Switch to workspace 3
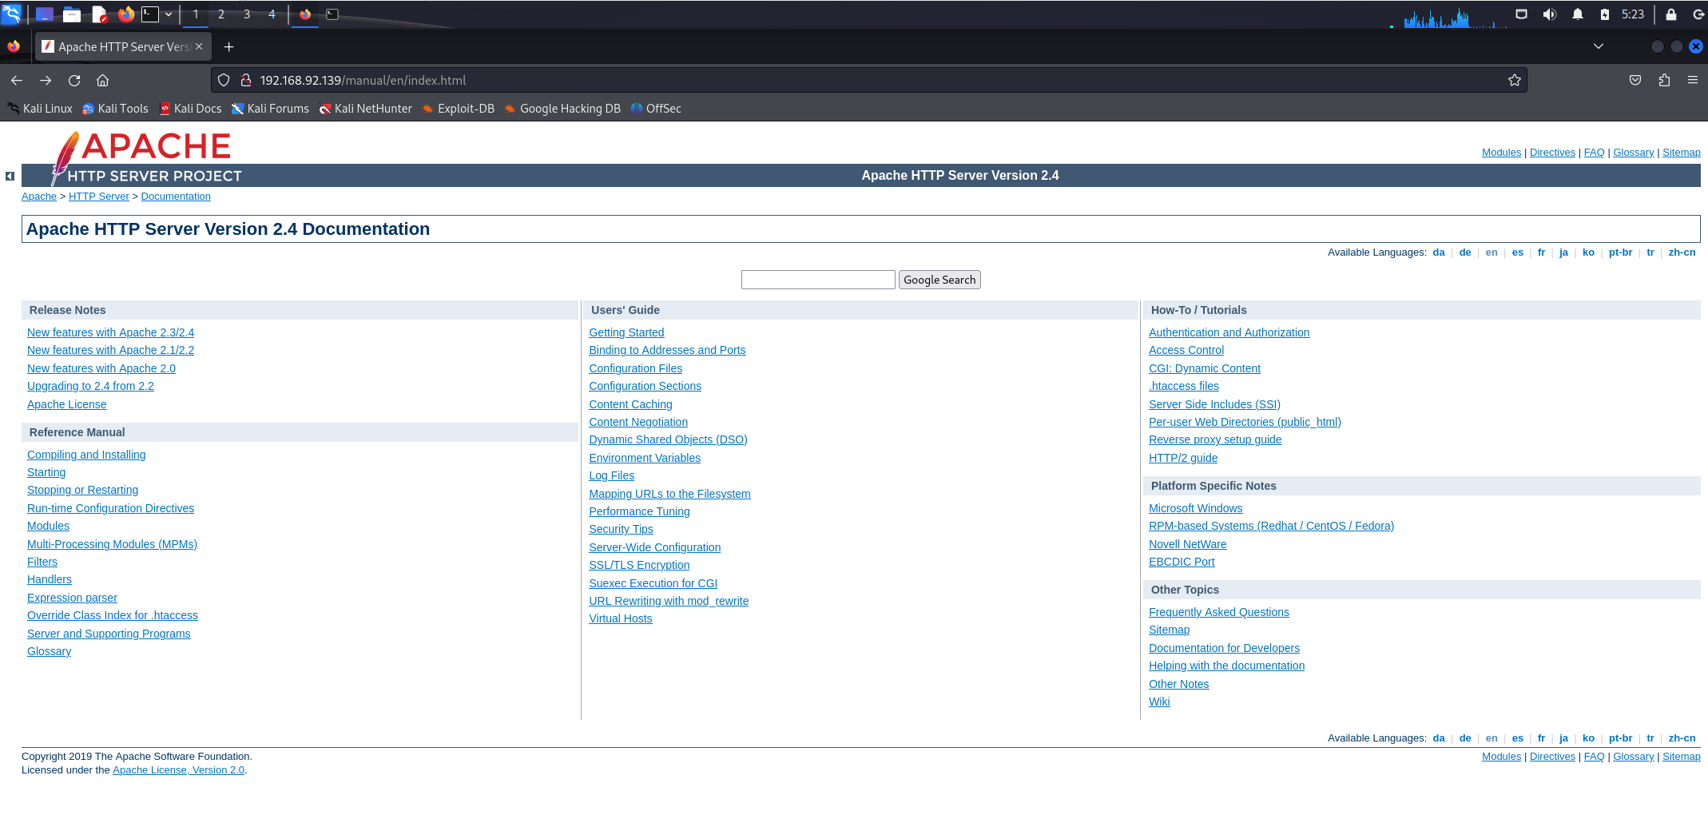Image resolution: width=1708 pixels, height=819 pixels. (247, 14)
